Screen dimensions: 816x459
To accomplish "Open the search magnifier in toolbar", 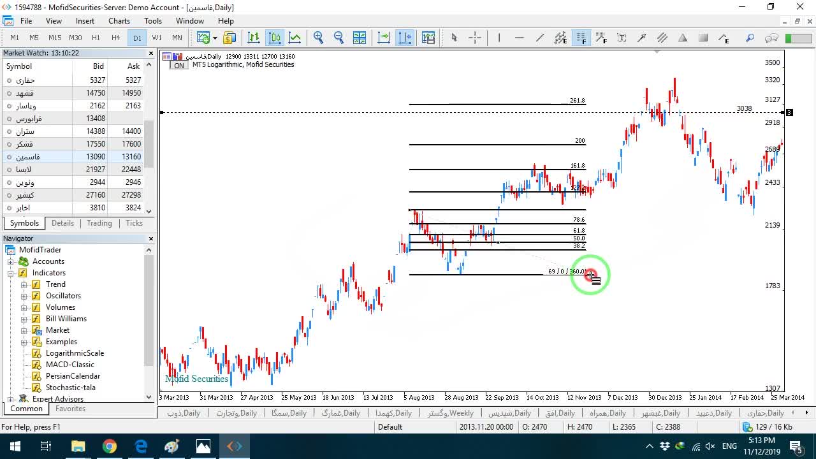I will [x=750, y=38].
